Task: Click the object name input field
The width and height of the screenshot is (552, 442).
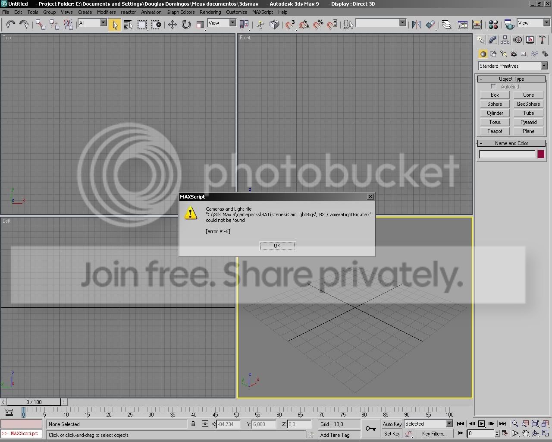Action: tap(508, 154)
